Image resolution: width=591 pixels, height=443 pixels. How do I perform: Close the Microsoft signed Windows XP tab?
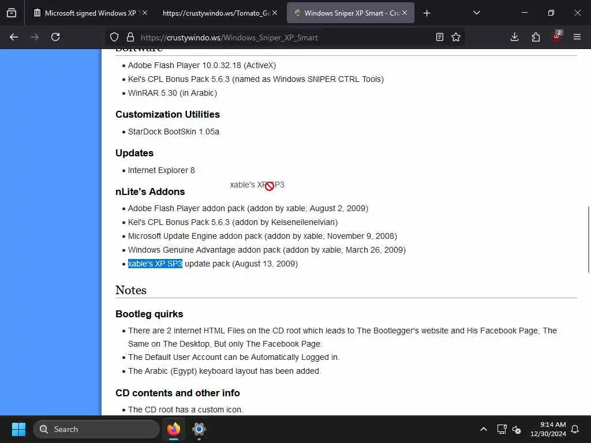145,13
